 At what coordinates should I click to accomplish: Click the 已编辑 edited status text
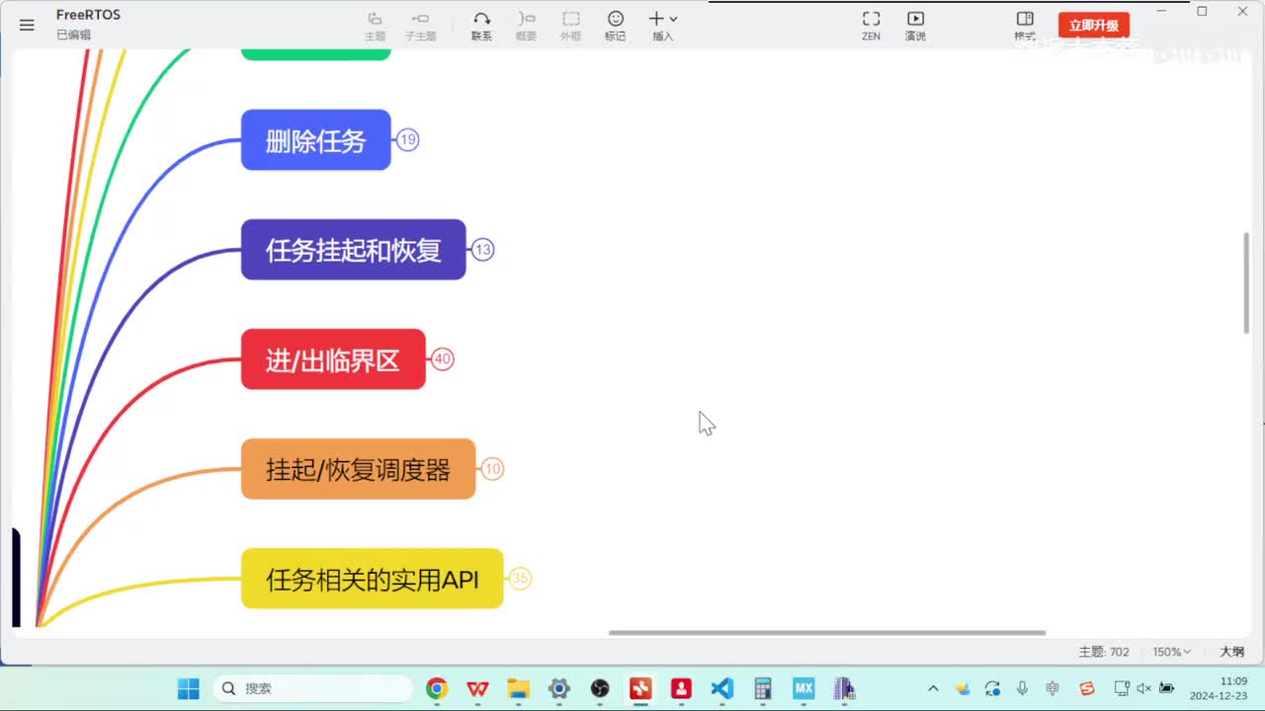(x=73, y=35)
